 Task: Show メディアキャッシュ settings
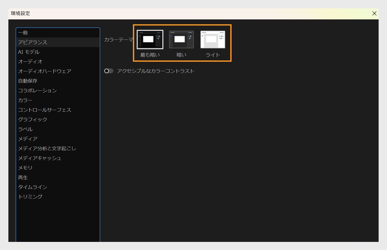point(58,158)
